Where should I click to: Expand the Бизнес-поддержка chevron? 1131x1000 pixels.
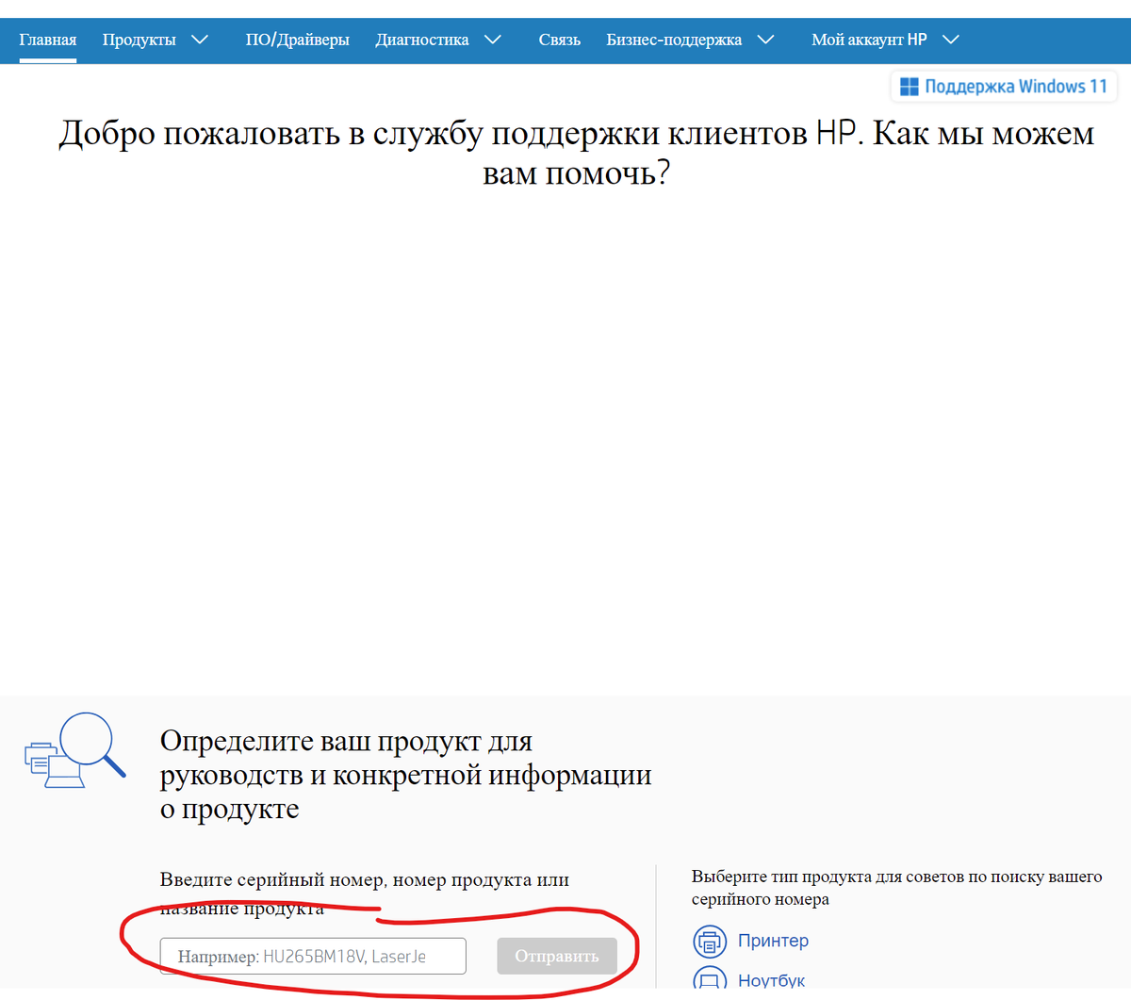click(x=766, y=40)
